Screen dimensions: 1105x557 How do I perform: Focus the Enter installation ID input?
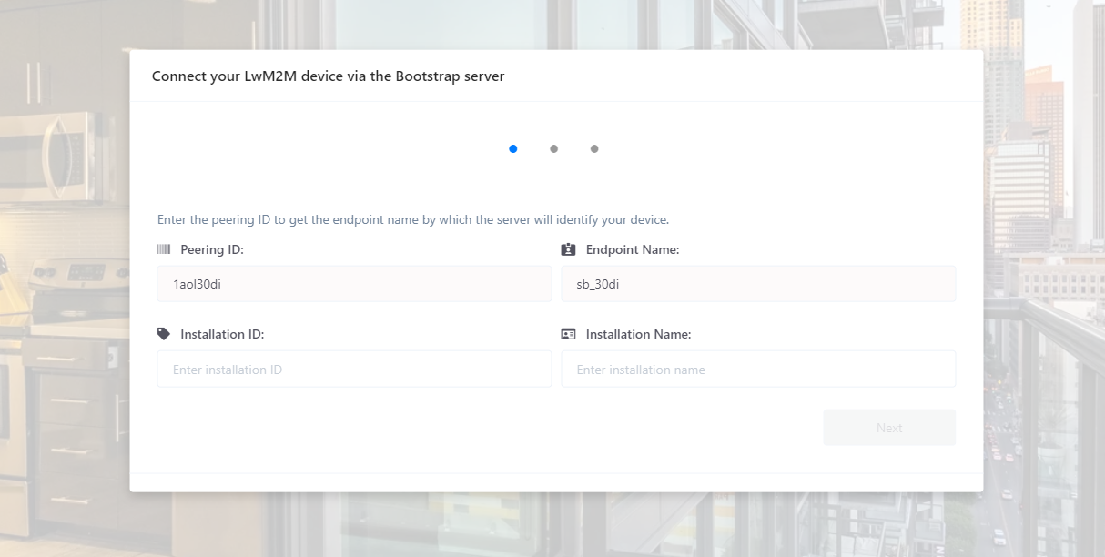(x=354, y=370)
